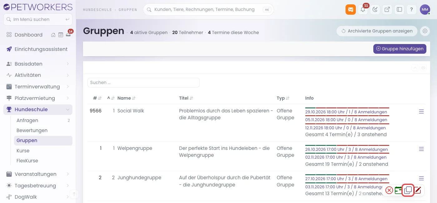
Task: Open hamburger menu for Junghundegruppe row
Action: click(x=421, y=178)
